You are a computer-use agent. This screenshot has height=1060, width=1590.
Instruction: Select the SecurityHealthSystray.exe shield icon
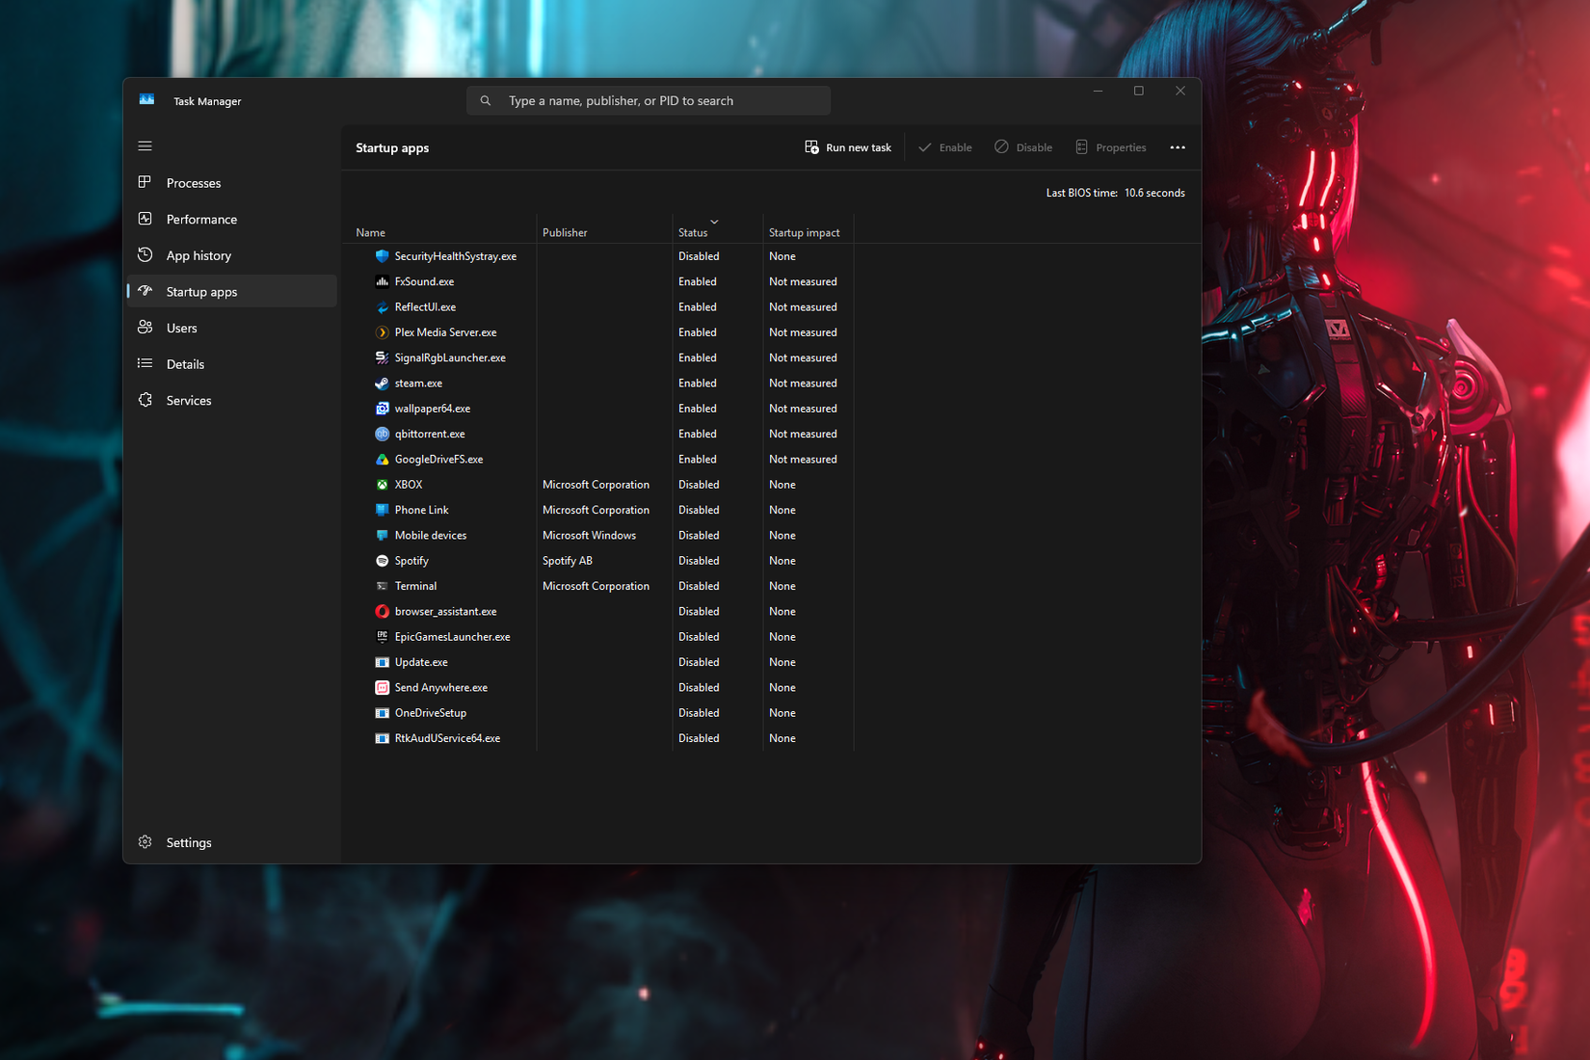383,256
